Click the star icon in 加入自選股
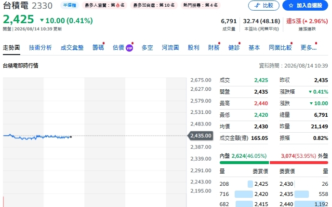The image size is (332, 207). tap(291, 5)
